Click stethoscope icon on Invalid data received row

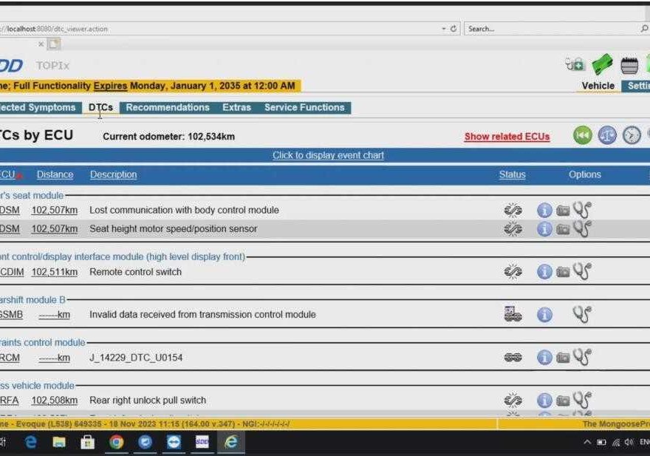[582, 314]
